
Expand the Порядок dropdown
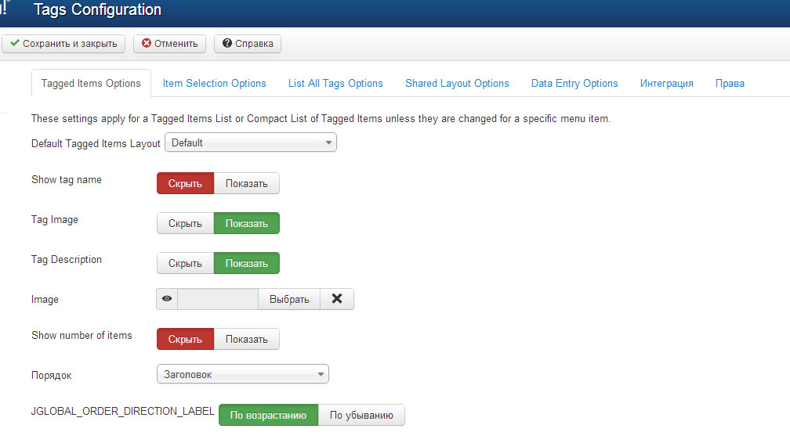[242, 374]
